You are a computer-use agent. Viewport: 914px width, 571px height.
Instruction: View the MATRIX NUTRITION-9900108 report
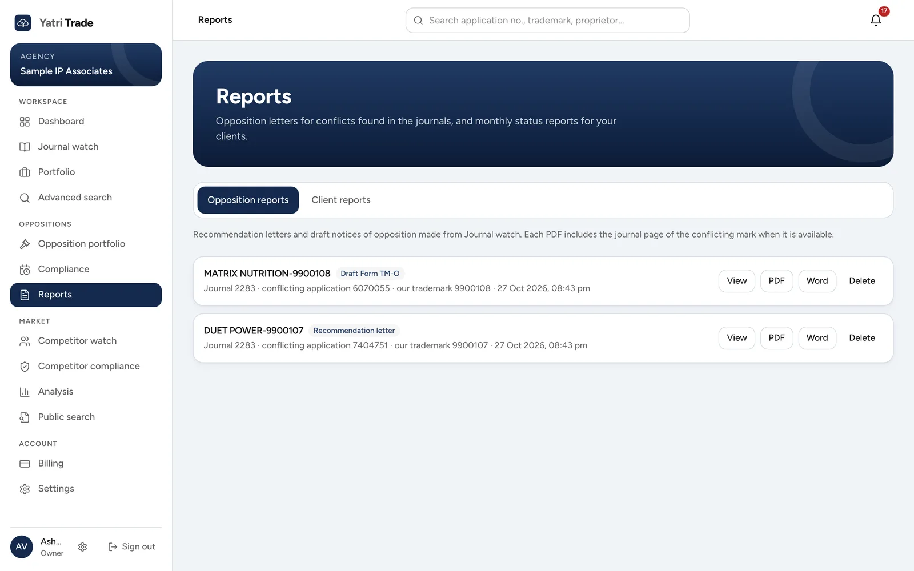pyautogui.click(x=737, y=281)
